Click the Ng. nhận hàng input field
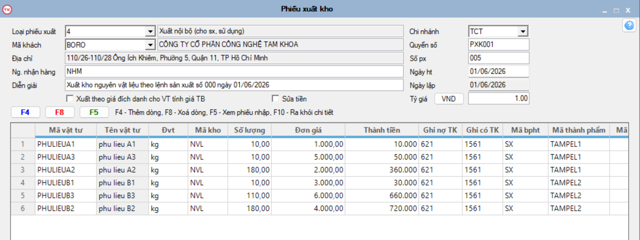 (x=234, y=71)
